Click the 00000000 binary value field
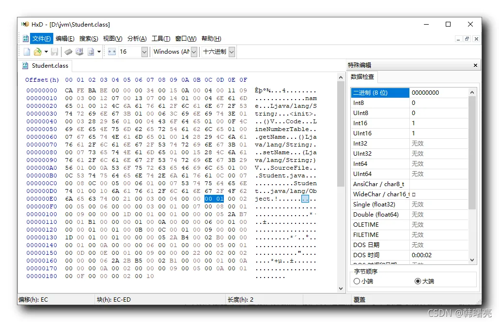 (x=439, y=93)
